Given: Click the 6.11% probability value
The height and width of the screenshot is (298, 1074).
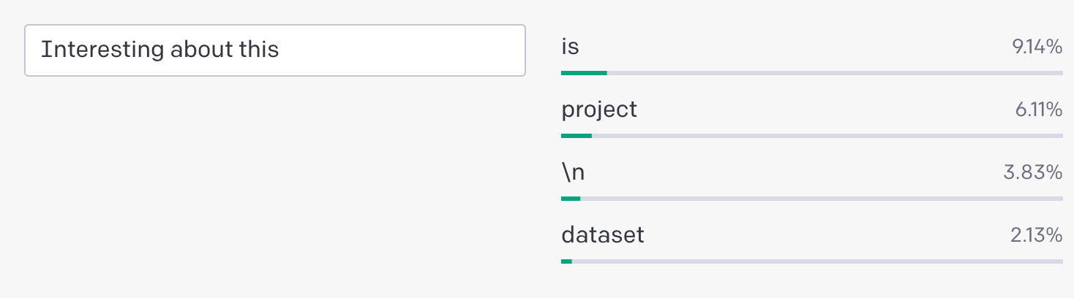Looking at the screenshot, I should coord(1038,110).
